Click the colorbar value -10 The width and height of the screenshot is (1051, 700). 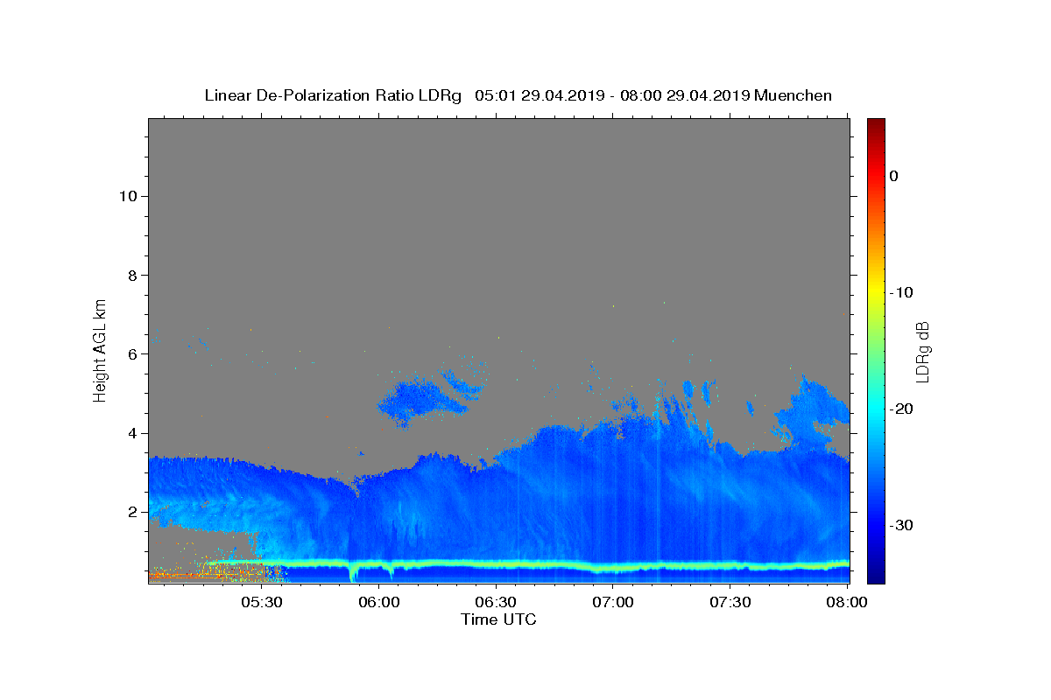902,292
